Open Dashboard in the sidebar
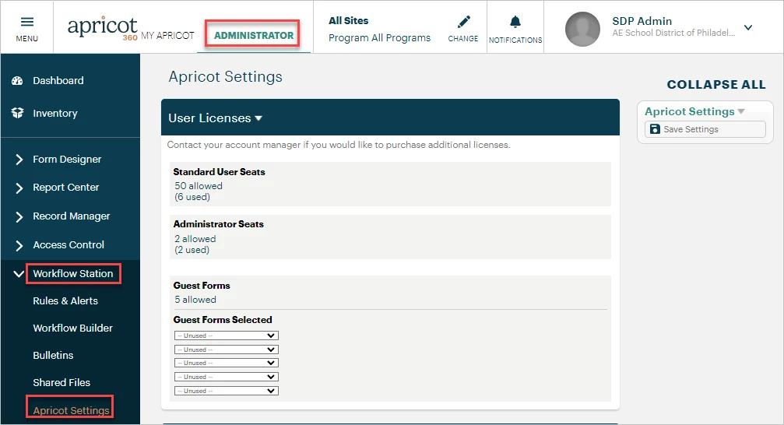Viewport: 784px width, 425px height. click(58, 80)
